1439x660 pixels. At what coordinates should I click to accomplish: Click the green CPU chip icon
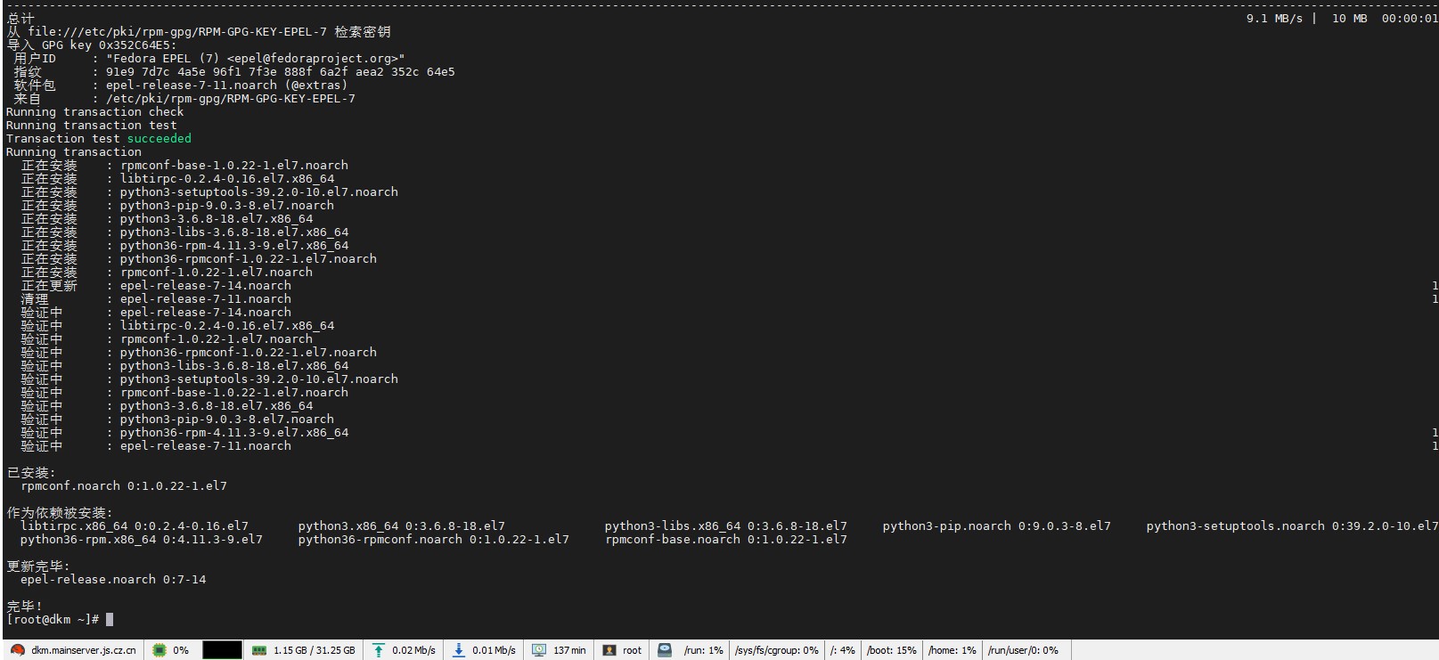click(x=159, y=650)
